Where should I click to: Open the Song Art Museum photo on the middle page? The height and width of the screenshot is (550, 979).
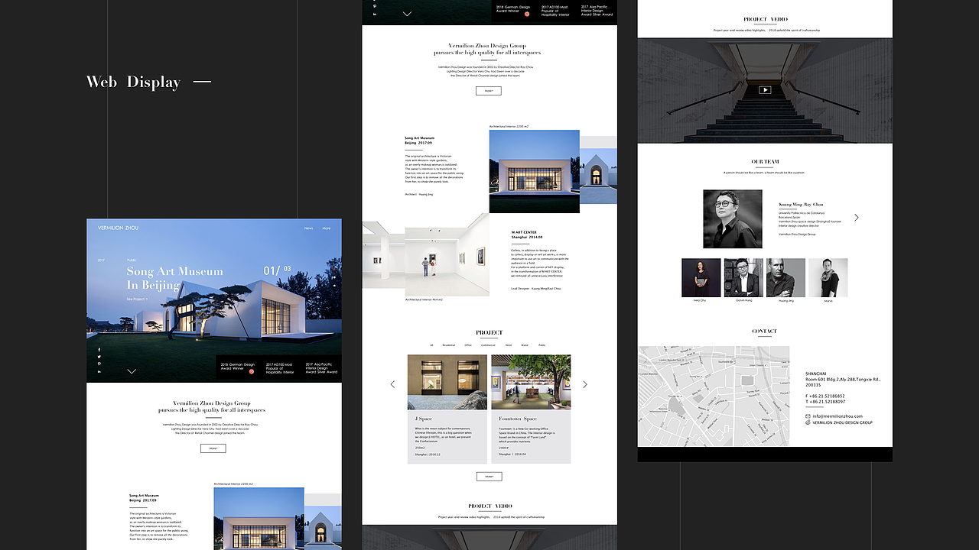point(535,171)
